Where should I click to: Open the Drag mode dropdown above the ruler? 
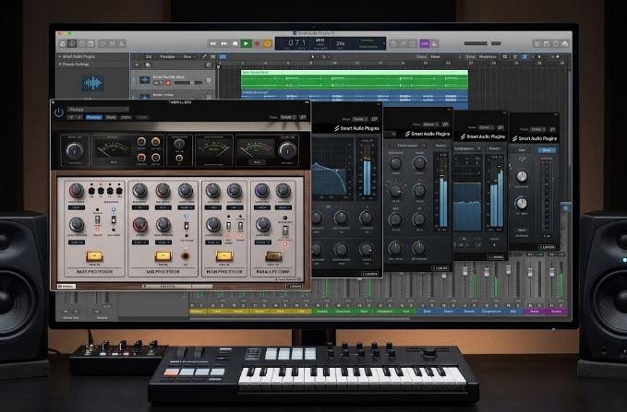pyautogui.click(x=488, y=57)
